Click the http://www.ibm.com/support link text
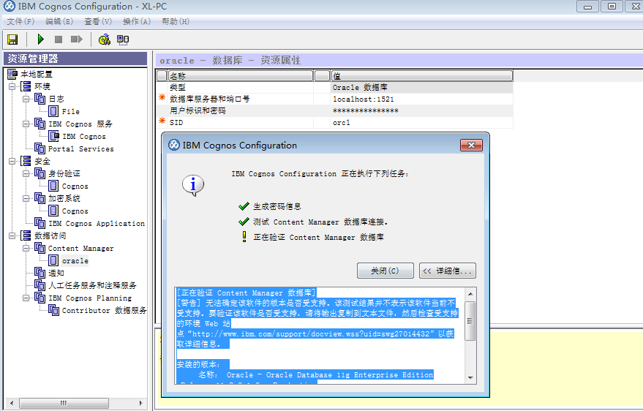 pos(311,334)
